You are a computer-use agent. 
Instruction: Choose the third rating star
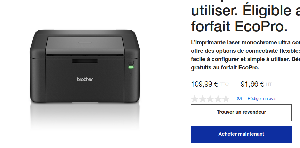(x=210, y=99)
